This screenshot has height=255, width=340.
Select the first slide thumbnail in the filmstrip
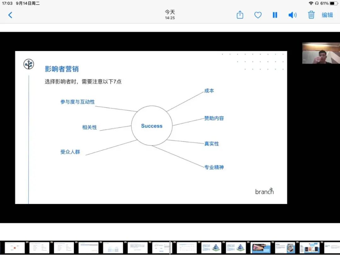pyautogui.click(x=14, y=247)
